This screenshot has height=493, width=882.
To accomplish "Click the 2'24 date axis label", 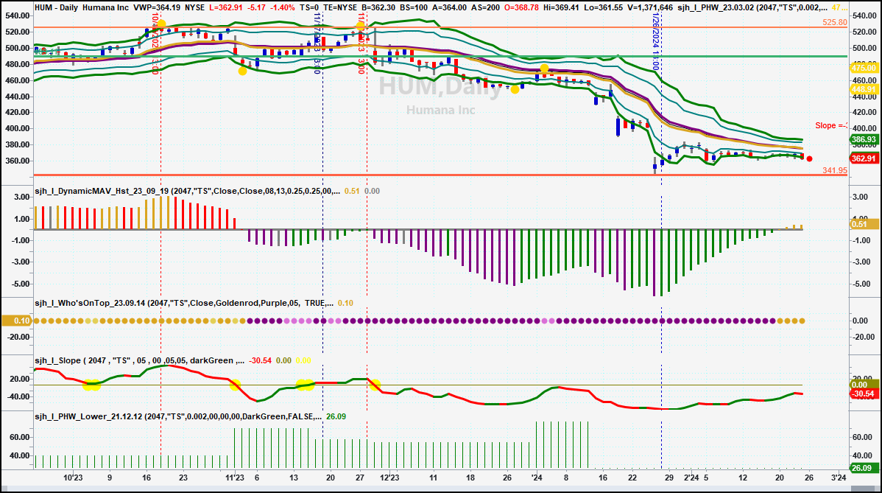I will [x=691, y=478].
